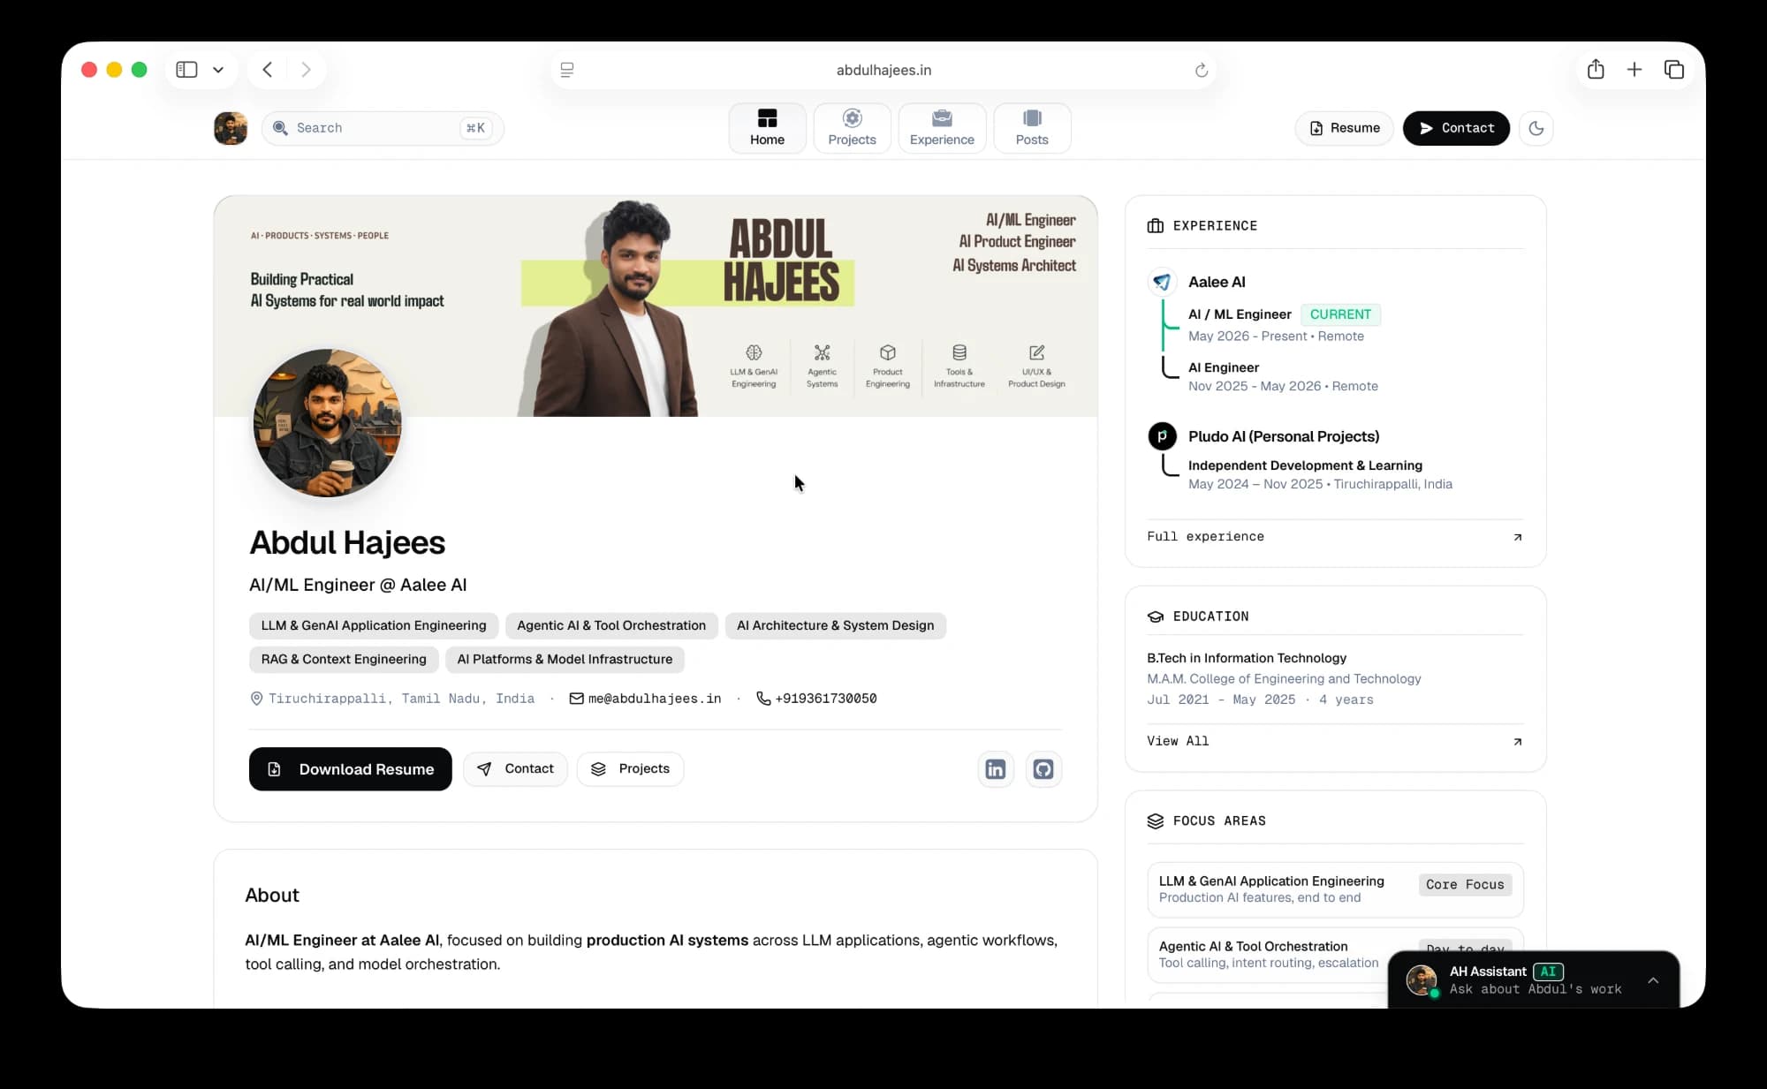The height and width of the screenshot is (1089, 1767).
Task: Click the small avatar in the navbar
Action: click(x=231, y=128)
